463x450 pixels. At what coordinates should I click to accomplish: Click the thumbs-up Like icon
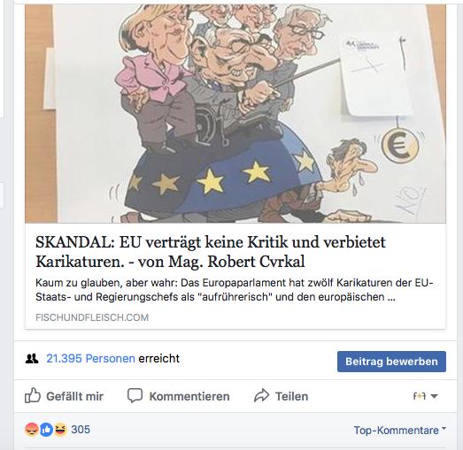33,395
